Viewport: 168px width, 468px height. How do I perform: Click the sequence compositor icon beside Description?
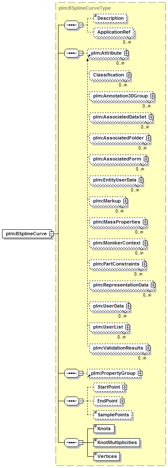point(71,25)
